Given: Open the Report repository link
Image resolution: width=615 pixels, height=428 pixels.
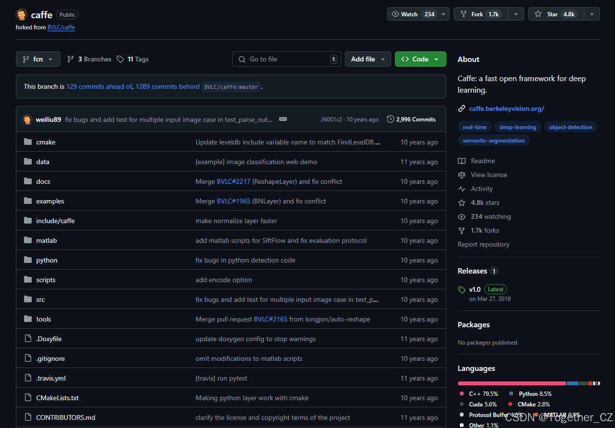Looking at the screenshot, I should pyautogui.click(x=483, y=244).
